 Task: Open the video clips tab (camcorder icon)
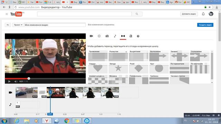click(x=91, y=36)
